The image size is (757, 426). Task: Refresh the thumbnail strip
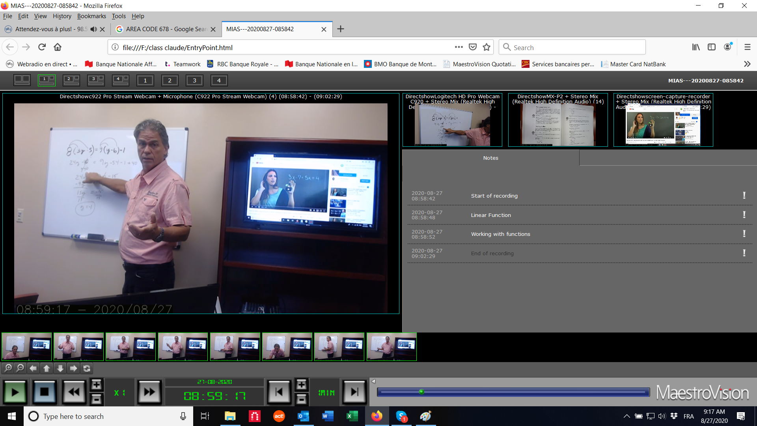87,368
